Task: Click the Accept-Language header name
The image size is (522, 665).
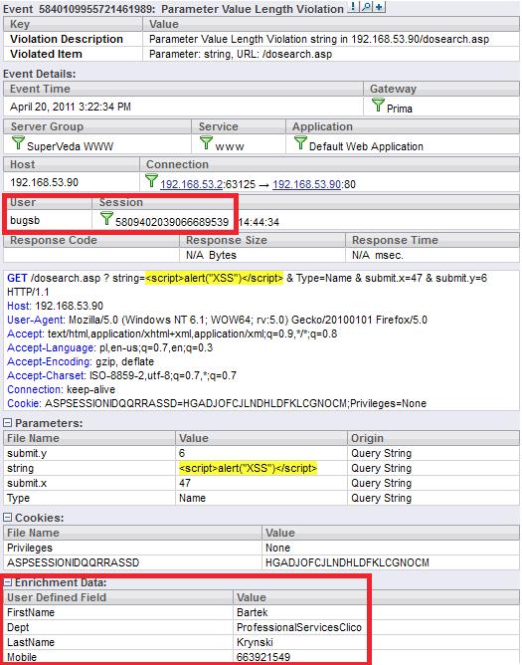Action: point(52,347)
